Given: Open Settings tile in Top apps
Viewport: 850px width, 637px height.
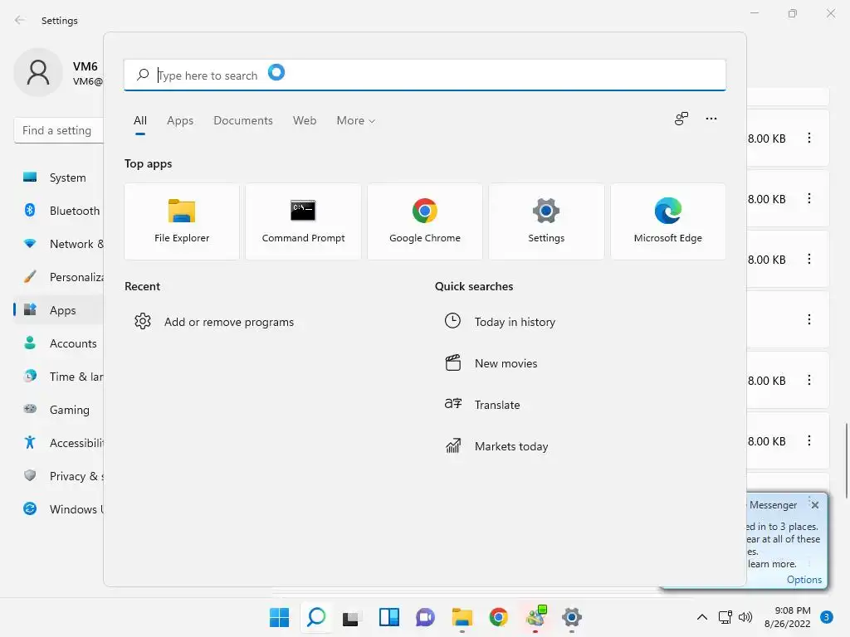Looking at the screenshot, I should coord(546,221).
